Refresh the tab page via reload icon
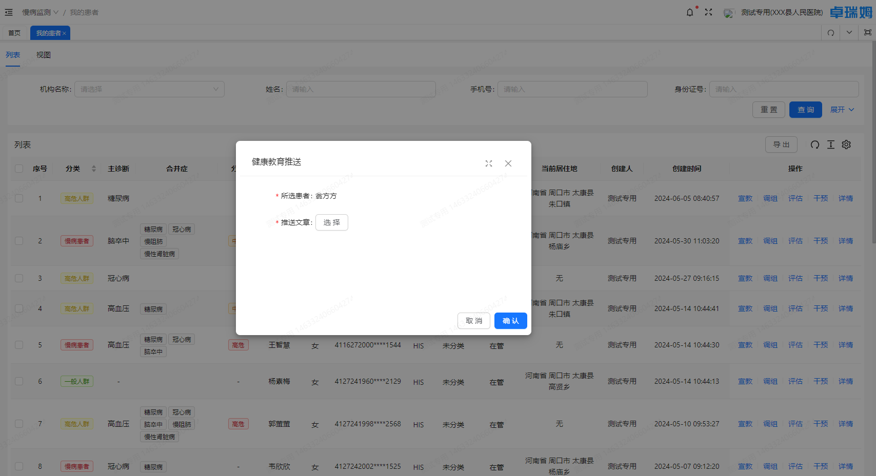Image resolution: width=876 pixels, height=476 pixels. [x=831, y=33]
